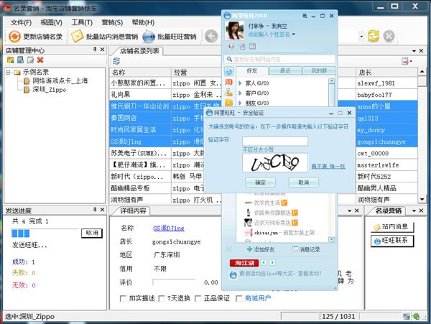Viewport: 431px width, 324px height.
Task: Click the 站内消息 button
Action: coord(392,227)
